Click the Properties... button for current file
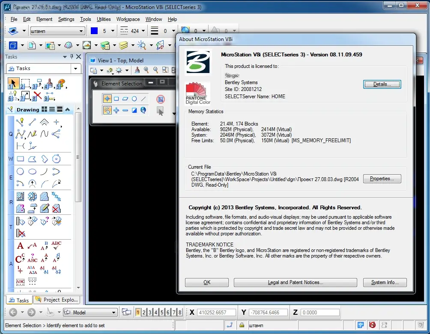 click(x=382, y=179)
